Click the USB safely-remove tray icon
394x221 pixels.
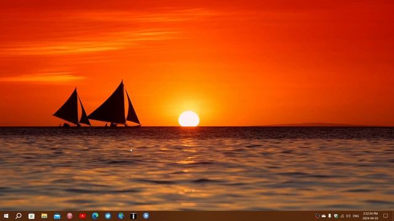point(330,215)
